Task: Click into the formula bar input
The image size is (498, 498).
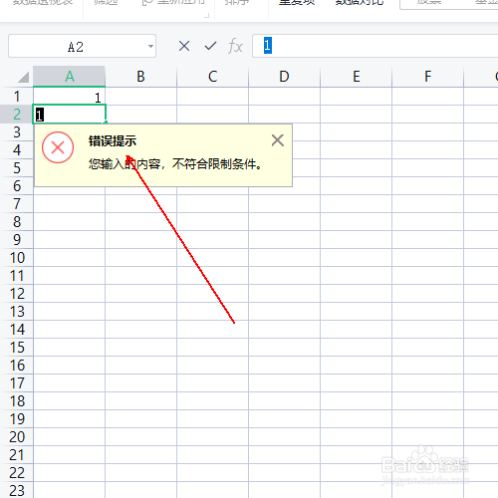Action: coord(375,46)
